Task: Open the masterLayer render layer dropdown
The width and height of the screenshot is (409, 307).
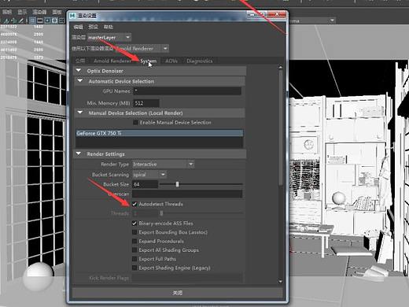Action: coord(109,38)
